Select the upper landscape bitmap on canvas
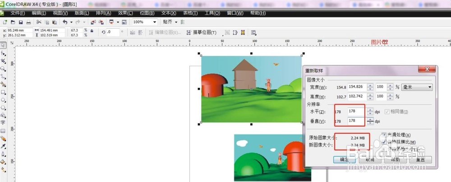Screen dimensions: 451x182 click(x=251, y=89)
